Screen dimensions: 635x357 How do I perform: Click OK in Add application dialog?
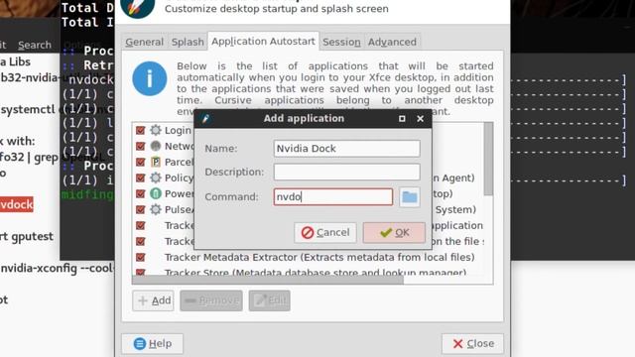[x=394, y=233]
